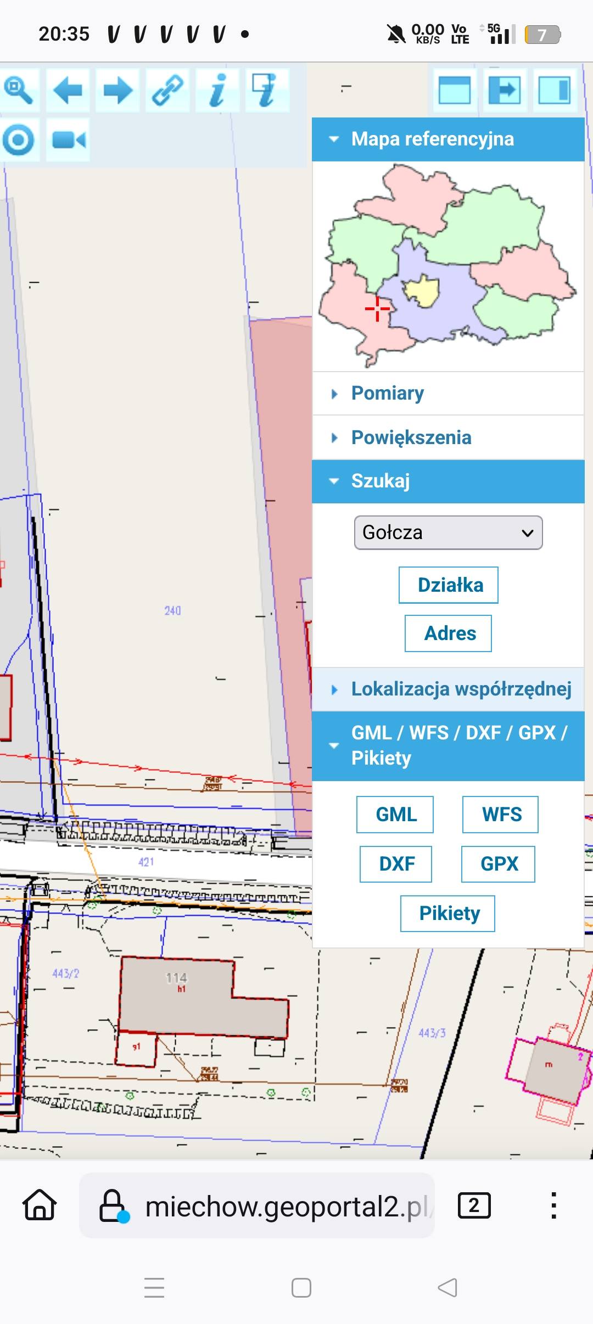Expand the Pomiary section
Viewport: 593px width, 1324px height.
pos(388,394)
